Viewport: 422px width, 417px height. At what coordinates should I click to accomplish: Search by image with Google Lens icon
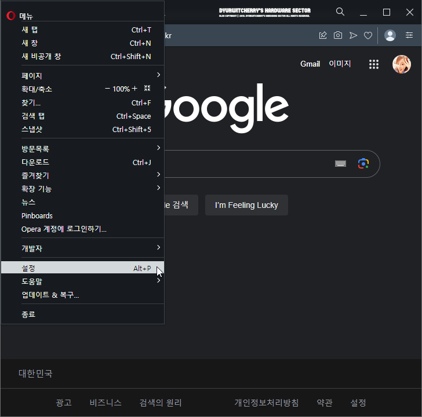(x=363, y=163)
